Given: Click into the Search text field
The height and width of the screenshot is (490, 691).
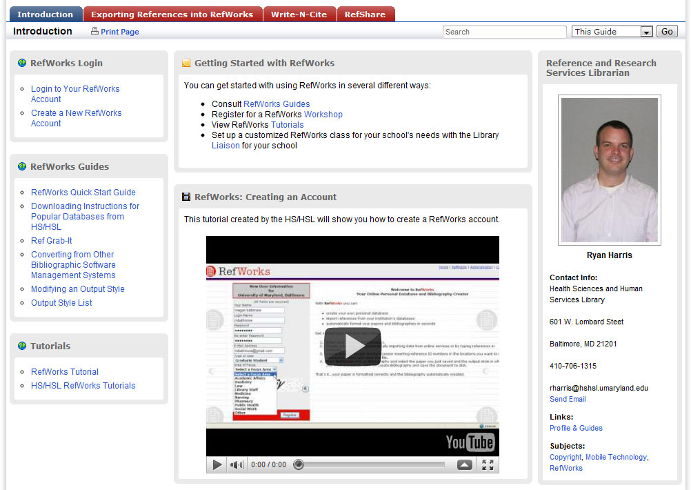Looking at the screenshot, I should [503, 32].
